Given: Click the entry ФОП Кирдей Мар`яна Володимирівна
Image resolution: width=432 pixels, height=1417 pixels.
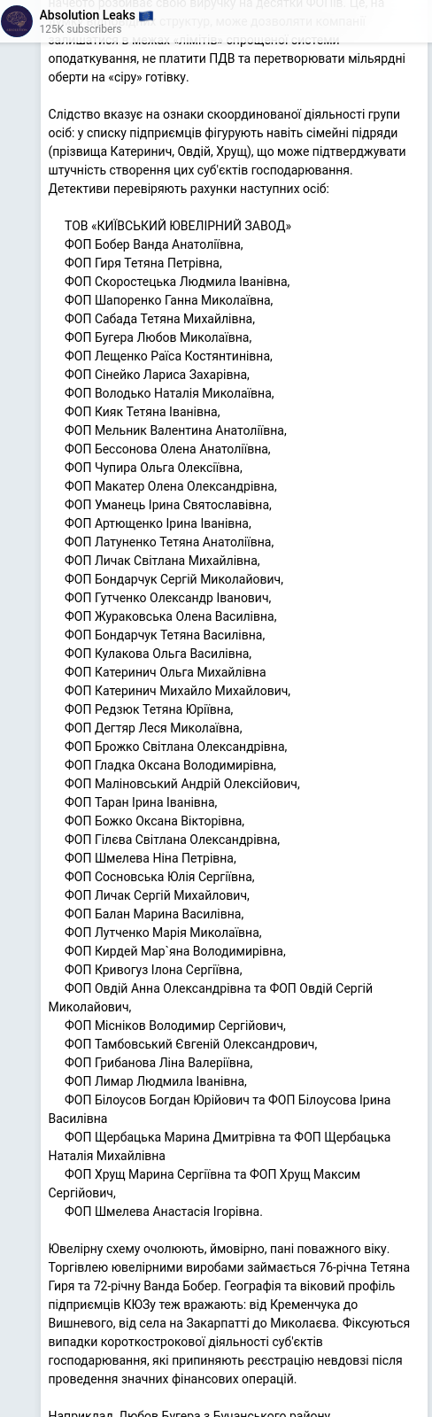Looking at the screenshot, I should click(x=175, y=951).
